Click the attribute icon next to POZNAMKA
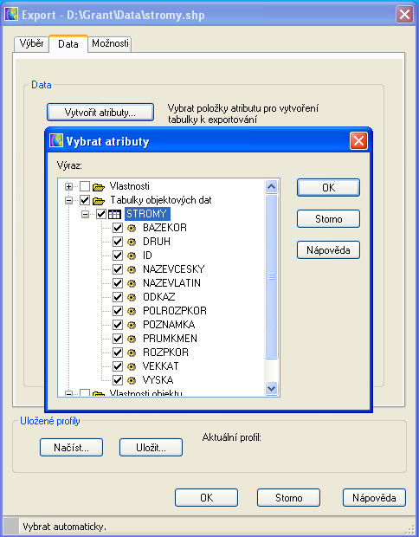The height and width of the screenshot is (537, 419). pos(132,325)
